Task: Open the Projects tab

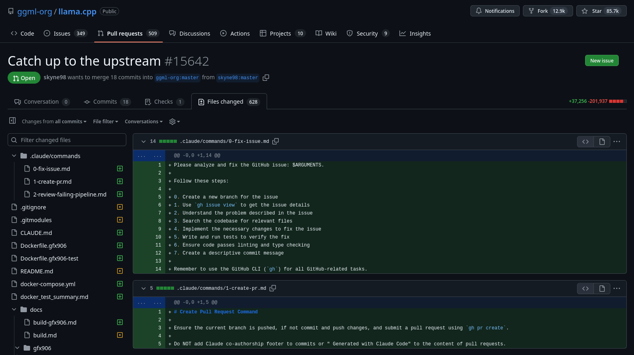Action: (x=283, y=34)
